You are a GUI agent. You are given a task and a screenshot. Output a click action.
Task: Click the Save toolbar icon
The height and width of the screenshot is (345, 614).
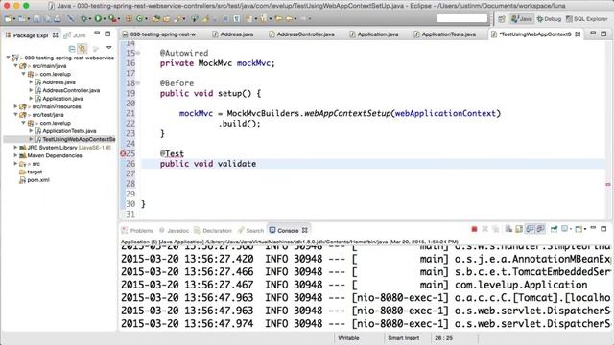click(x=36, y=19)
